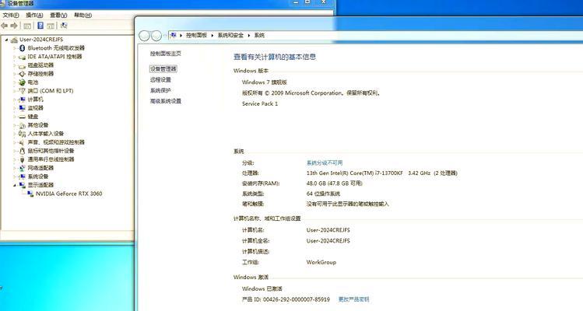
Task: Collapse the 显示适配器 node
Action: (15, 185)
